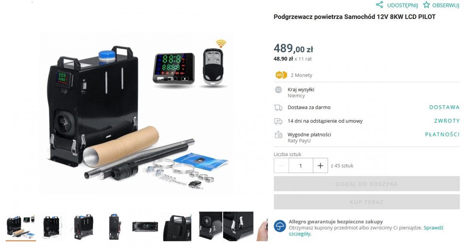Open the PŁATNOŚCI details link
This screenshot has width=464, height=248.
(442, 134)
